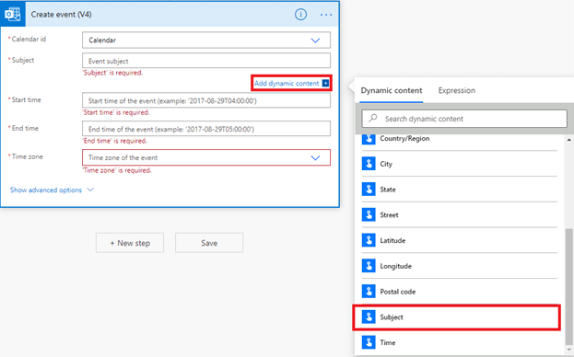574x357 pixels.
Task: Select Time dynamic content item
Action: coord(460,343)
